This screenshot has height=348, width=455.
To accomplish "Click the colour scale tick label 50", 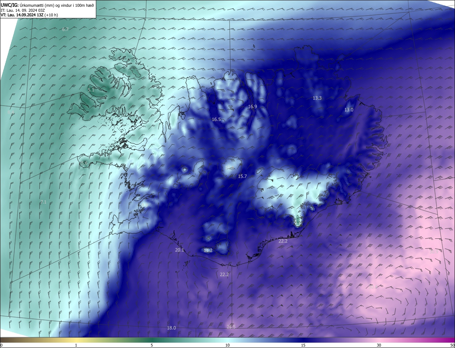I will [x=452, y=345].
